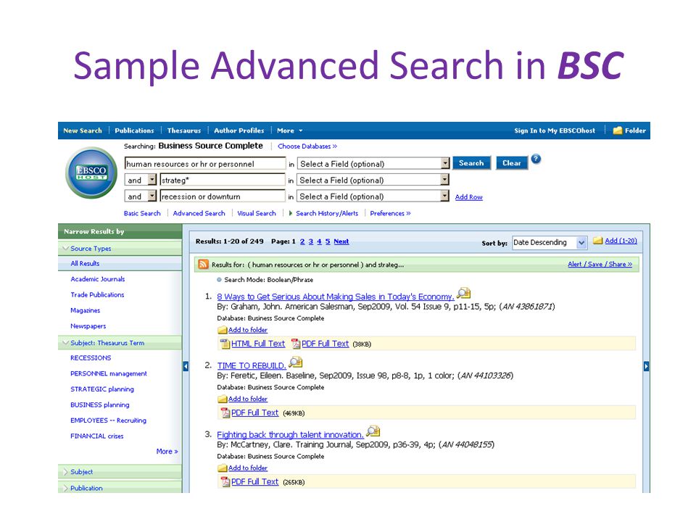696x522 pixels.
Task: Narrow by PERSONNEL management term
Action: (x=109, y=374)
